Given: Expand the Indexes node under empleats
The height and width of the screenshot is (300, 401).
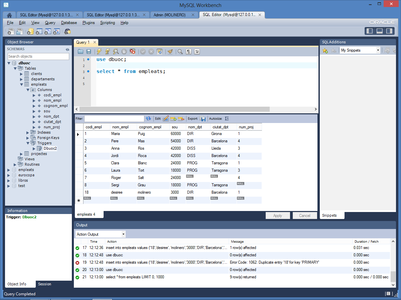Looking at the screenshot, I should (x=28, y=132).
